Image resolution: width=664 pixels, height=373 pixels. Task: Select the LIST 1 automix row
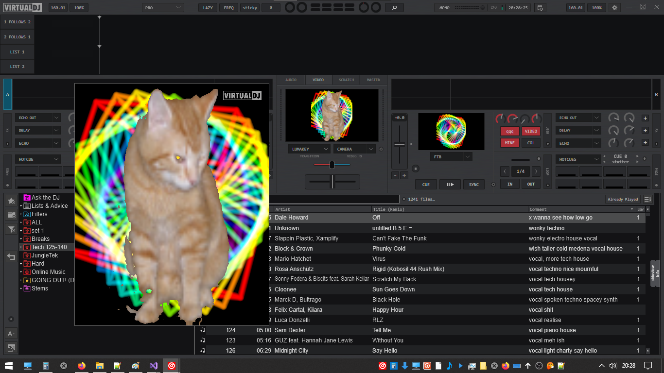[x=17, y=52]
